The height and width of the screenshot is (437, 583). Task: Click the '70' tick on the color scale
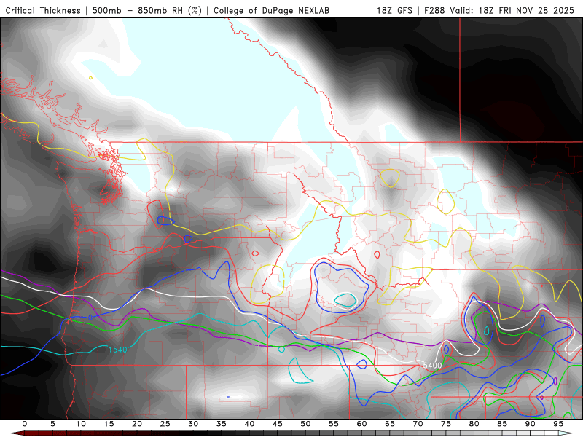pyautogui.click(x=418, y=424)
